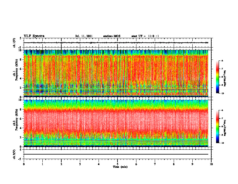Click the '-5' tick on ch.3(V) axis

tap(20, 159)
